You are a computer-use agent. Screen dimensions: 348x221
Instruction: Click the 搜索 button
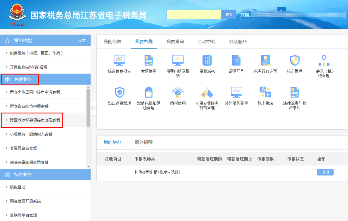(229, 15)
